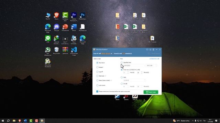Launch the FIFA 23 shortcut
This screenshot has height=123, width=220.
click(135, 97)
